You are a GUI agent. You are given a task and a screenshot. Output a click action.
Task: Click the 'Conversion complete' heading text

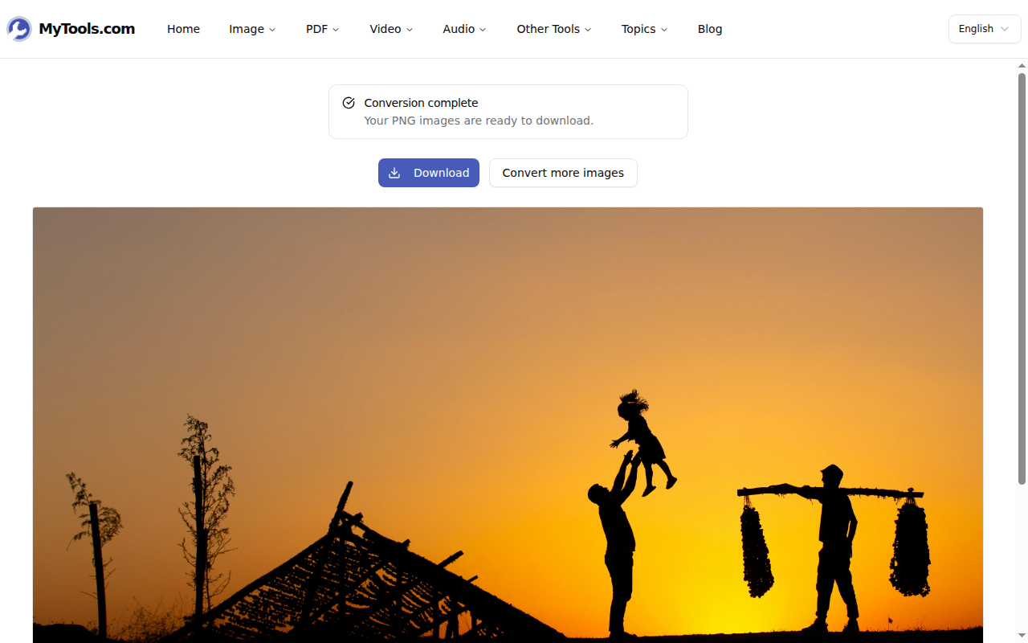tap(421, 103)
